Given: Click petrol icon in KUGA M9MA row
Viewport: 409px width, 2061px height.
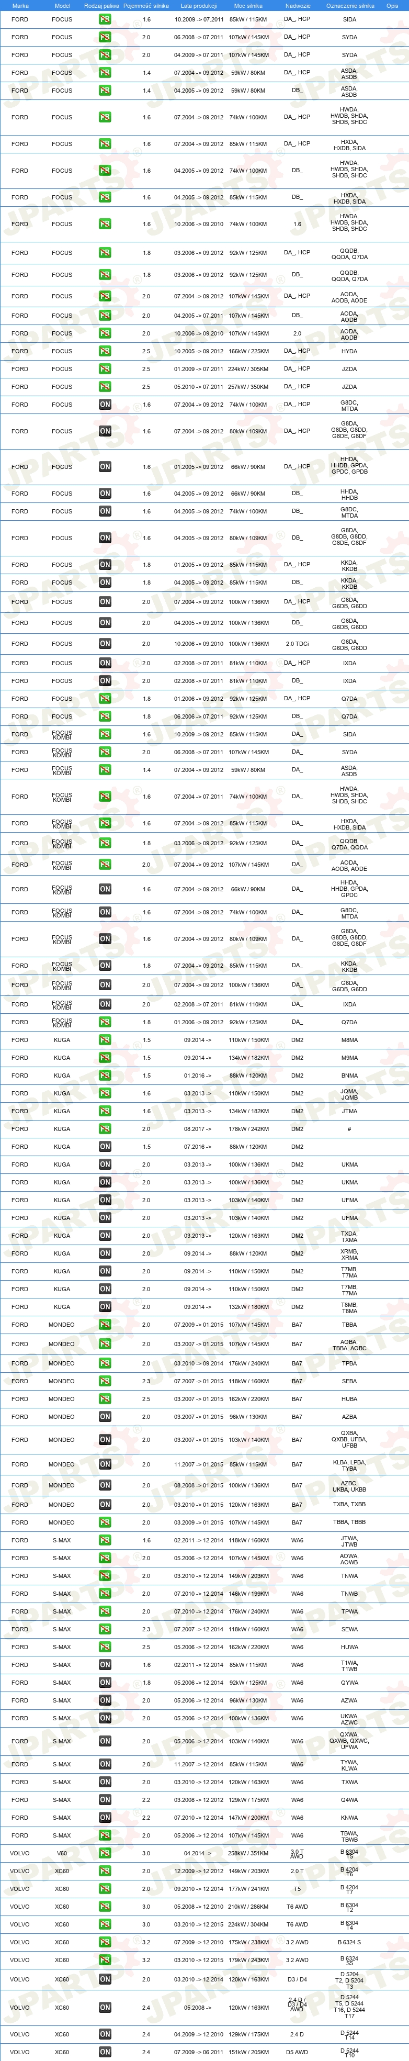Looking at the screenshot, I should click(x=105, y=1058).
